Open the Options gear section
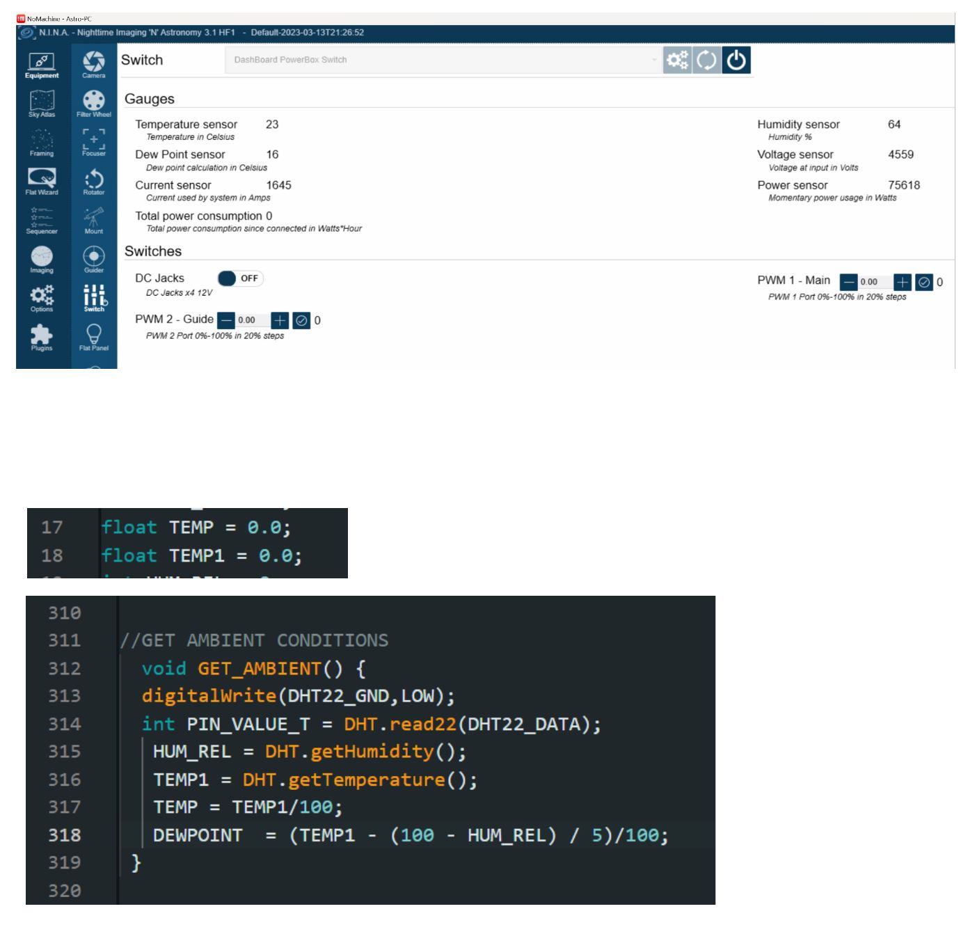This screenshot has width=977, height=950. click(42, 299)
